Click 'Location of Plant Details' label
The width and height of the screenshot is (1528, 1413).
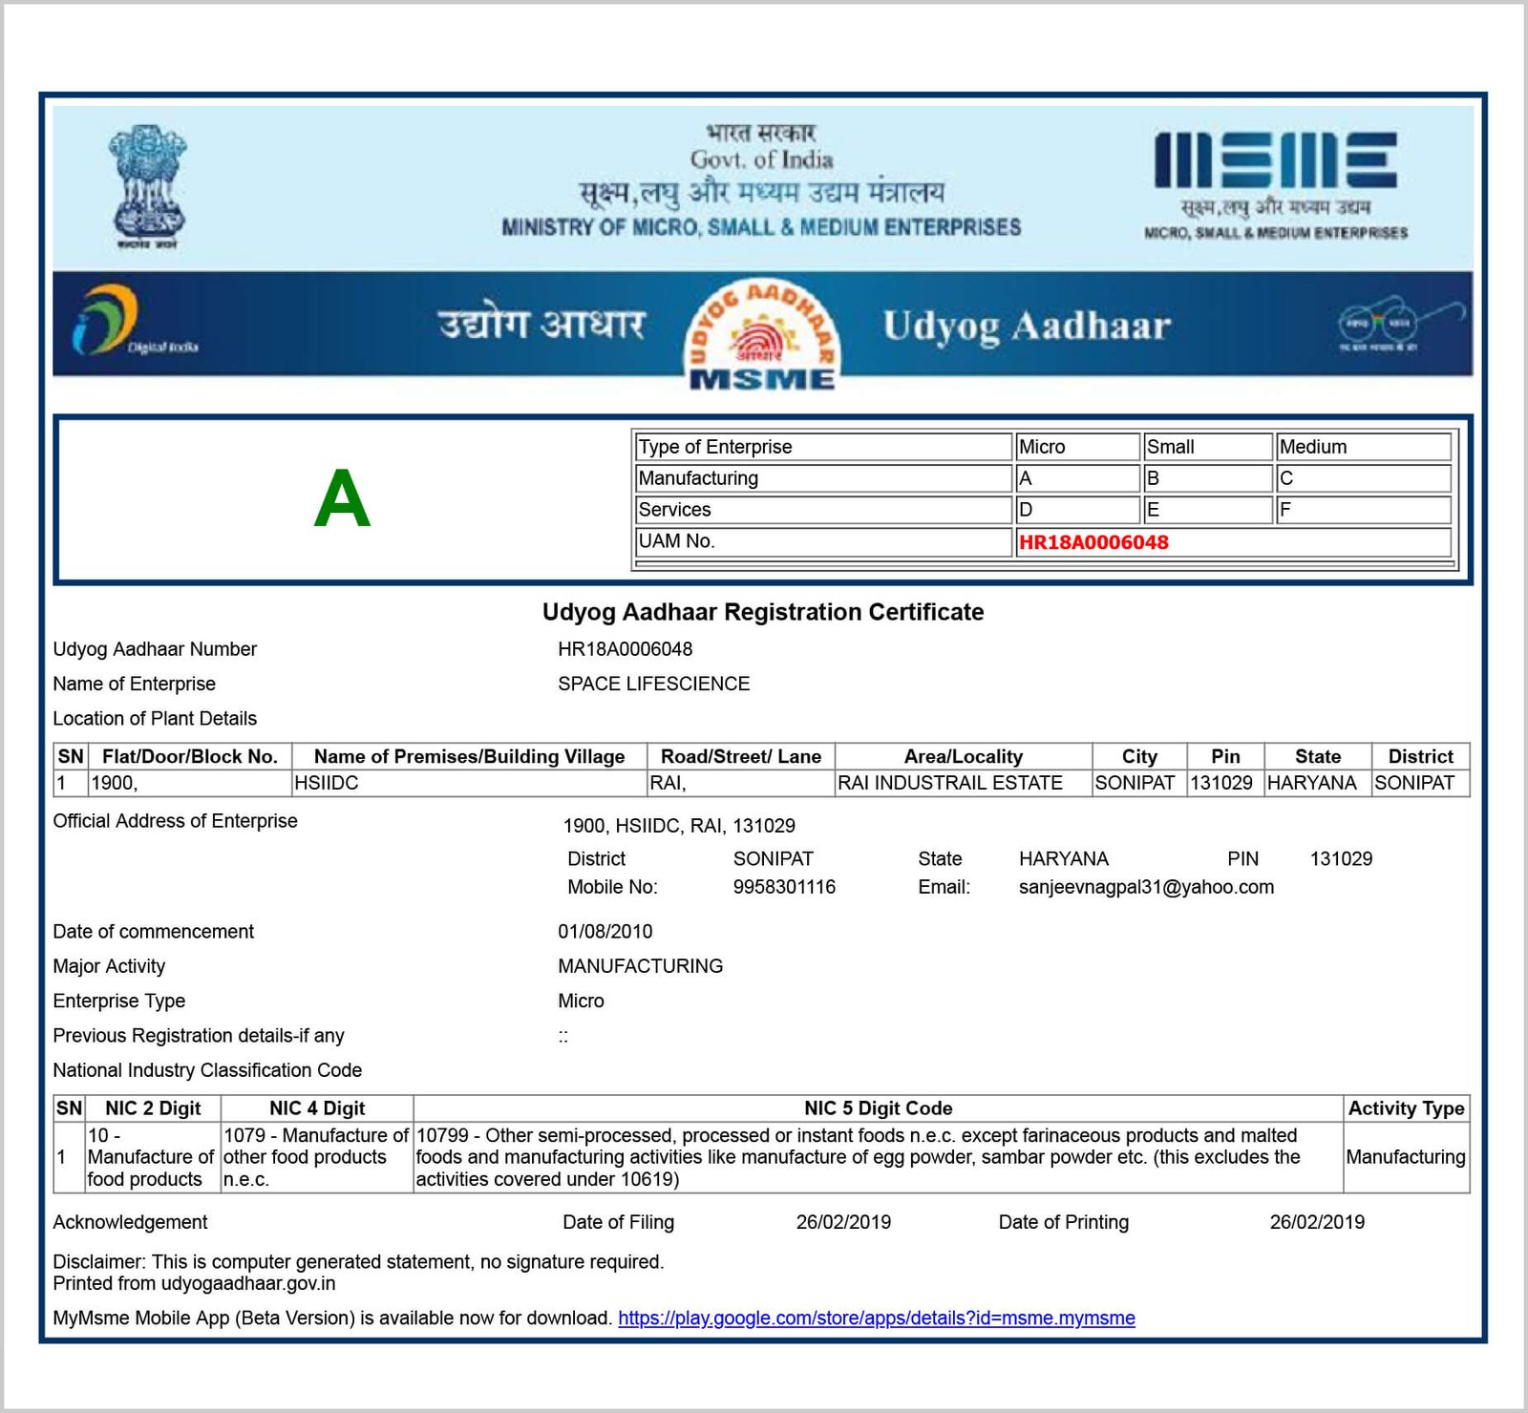pos(155,718)
